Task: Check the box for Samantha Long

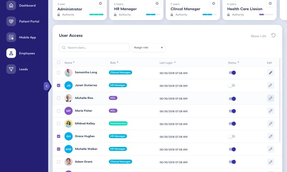Action: (58, 73)
